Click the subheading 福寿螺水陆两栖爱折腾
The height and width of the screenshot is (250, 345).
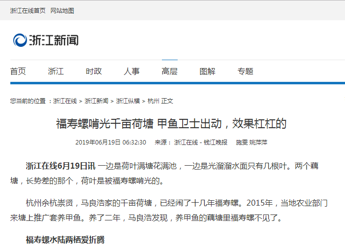[x=65, y=240]
